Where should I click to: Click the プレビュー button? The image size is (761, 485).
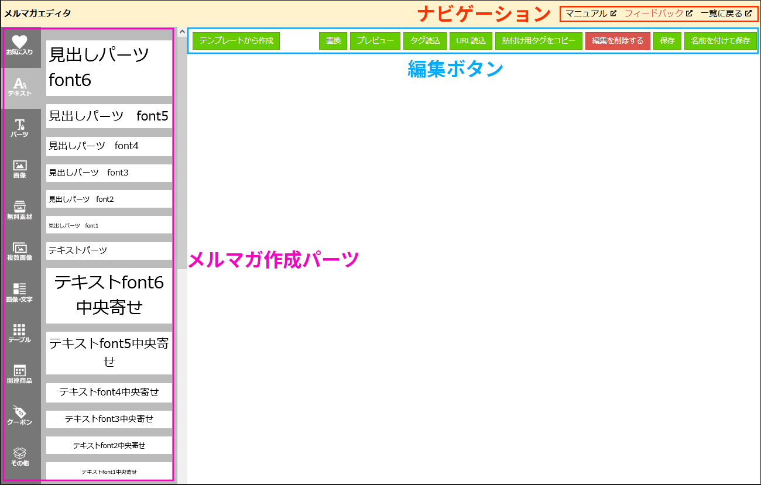pyautogui.click(x=375, y=41)
